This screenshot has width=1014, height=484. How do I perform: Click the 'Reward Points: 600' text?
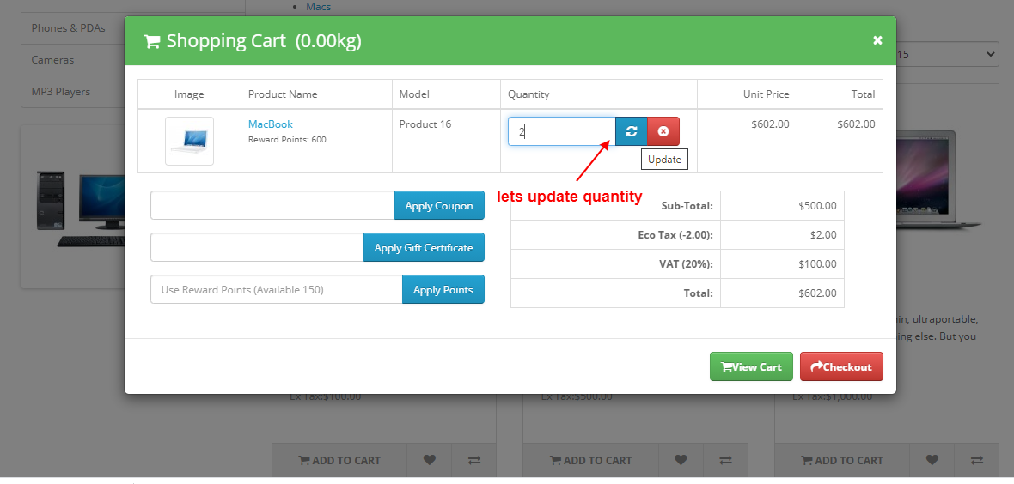(287, 140)
